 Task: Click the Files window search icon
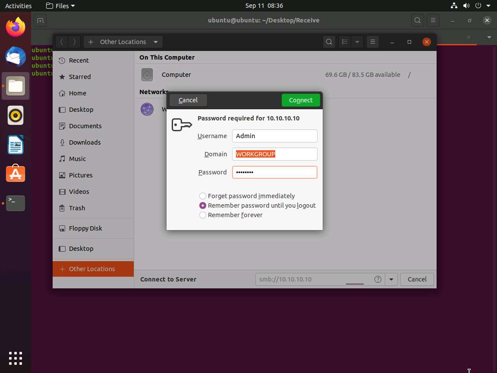329,42
